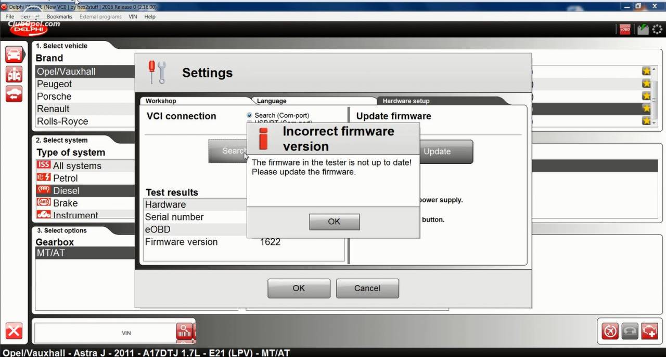Click the red car with arrow sidebar icon
666x357 pixels.
(14, 94)
